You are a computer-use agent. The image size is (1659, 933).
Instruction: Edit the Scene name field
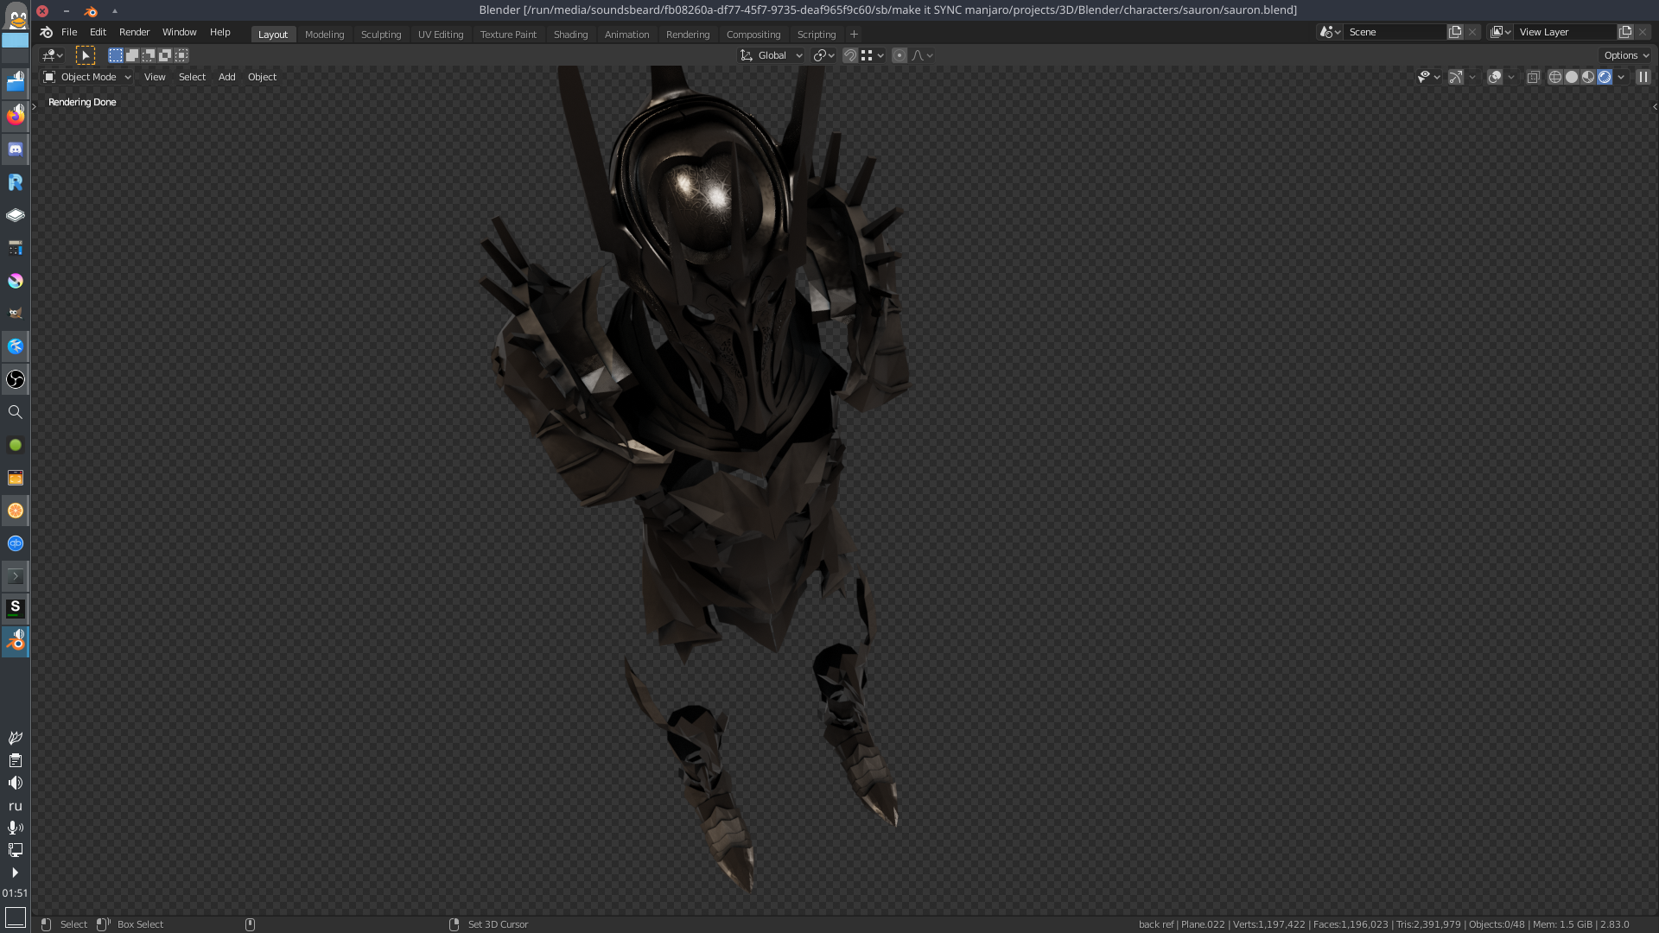click(x=1395, y=32)
